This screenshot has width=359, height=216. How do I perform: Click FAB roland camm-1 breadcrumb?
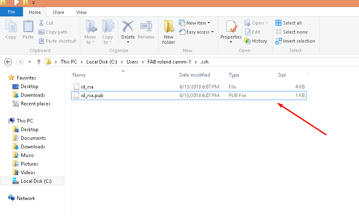click(x=169, y=62)
